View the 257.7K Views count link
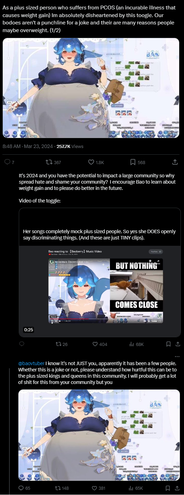The width and height of the screenshot is (184, 495). 70,146
